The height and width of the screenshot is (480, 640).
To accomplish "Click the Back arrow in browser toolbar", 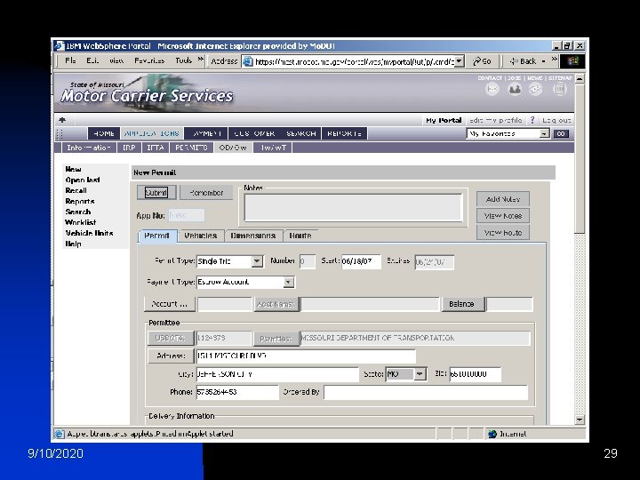I will (x=523, y=61).
